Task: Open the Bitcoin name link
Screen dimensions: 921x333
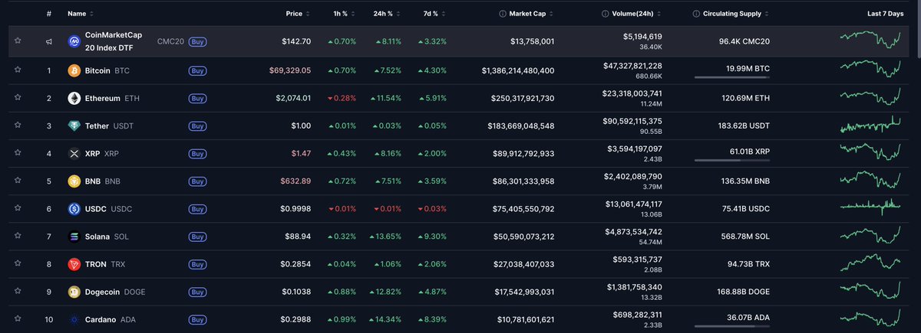Action: [x=98, y=70]
